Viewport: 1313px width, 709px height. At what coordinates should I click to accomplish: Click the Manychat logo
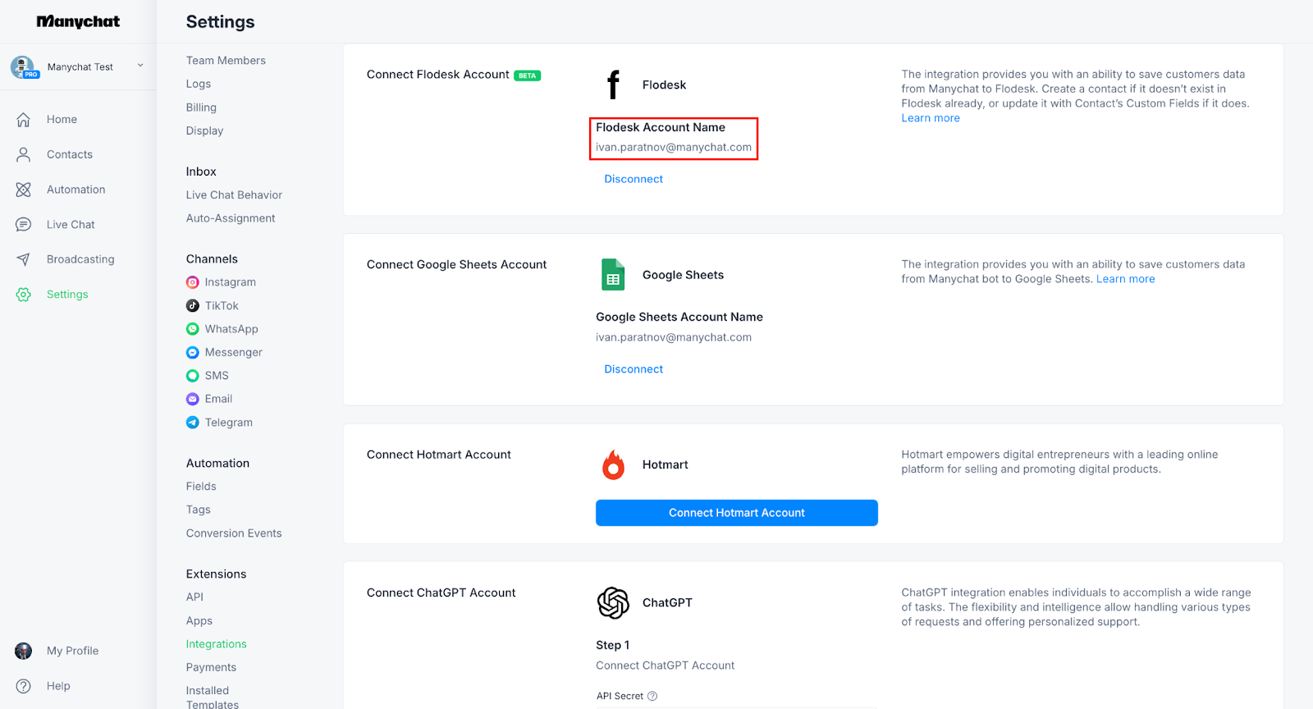pyautogui.click(x=78, y=21)
